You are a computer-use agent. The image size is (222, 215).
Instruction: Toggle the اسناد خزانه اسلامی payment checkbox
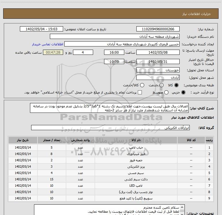(x=140, y=92)
